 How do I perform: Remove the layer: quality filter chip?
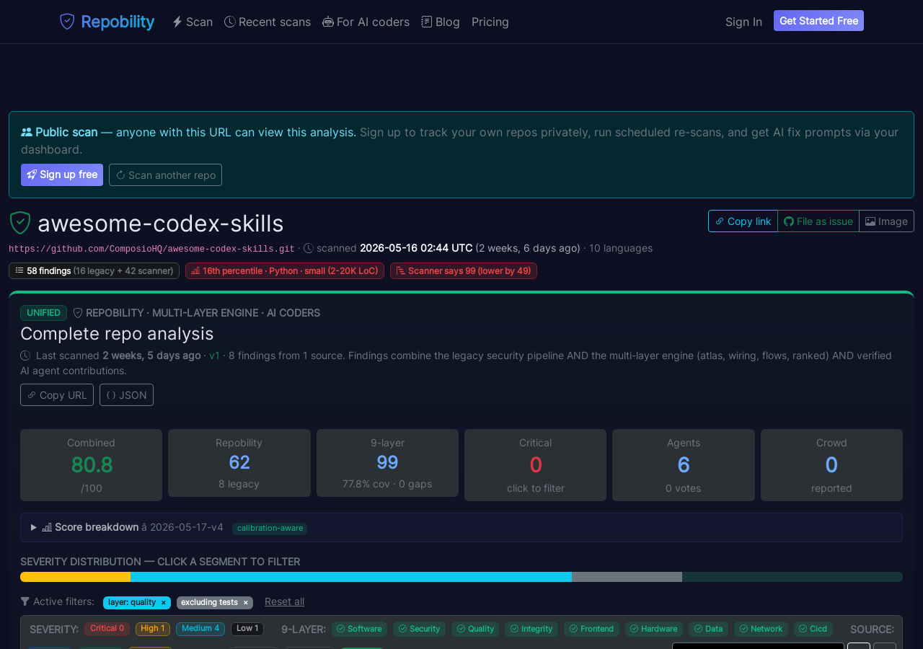[164, 603]
